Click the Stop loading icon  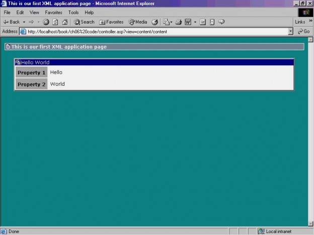(46, 22)
